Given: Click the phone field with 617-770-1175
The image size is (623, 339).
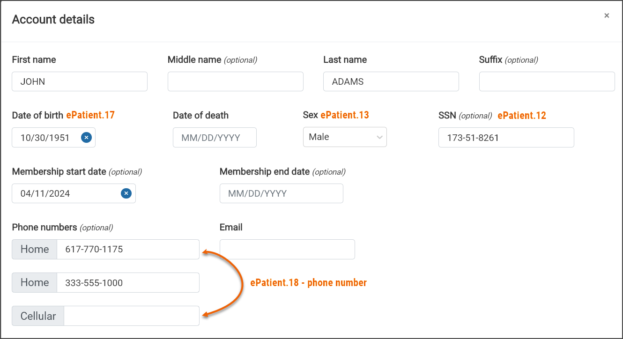Looking at the screenshot, I should click(x=128, y=249).
